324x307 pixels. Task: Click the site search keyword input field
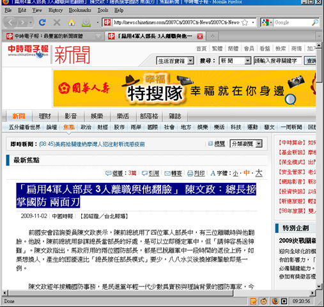(278, 61)
